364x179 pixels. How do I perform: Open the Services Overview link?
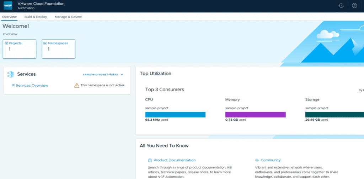coord(32,85)
